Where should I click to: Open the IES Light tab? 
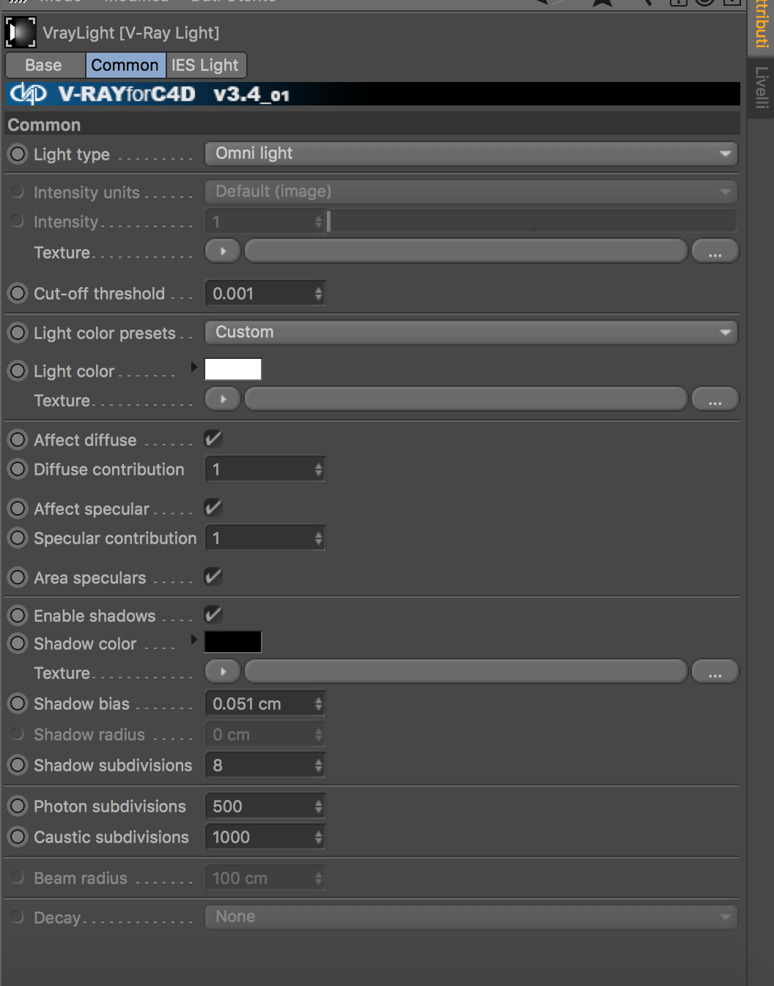(205, 65)
